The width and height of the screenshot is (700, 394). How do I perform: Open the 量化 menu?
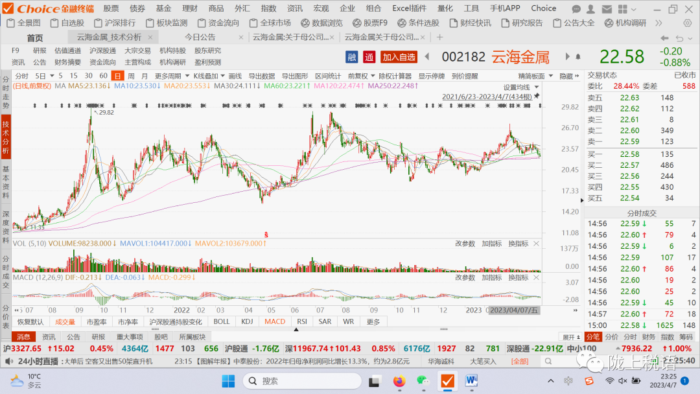(x=445, y=8)
